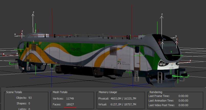
Task: Click the Mesh Totals group label
Action: tap(60, 92)
